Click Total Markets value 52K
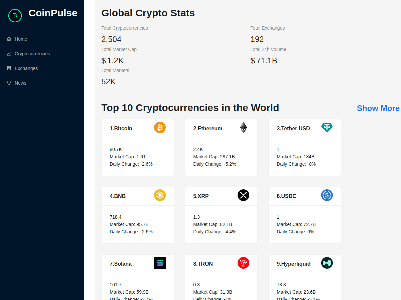This screenshot has height=300, width=401. tap(108, 82)
